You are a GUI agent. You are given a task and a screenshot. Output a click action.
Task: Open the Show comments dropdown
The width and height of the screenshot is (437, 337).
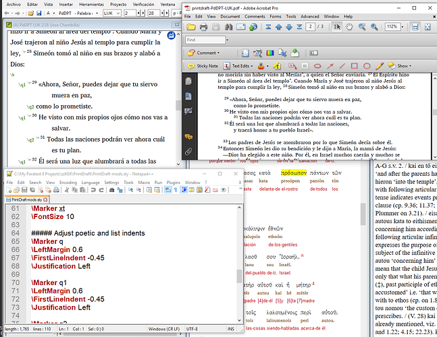point(399,66)
